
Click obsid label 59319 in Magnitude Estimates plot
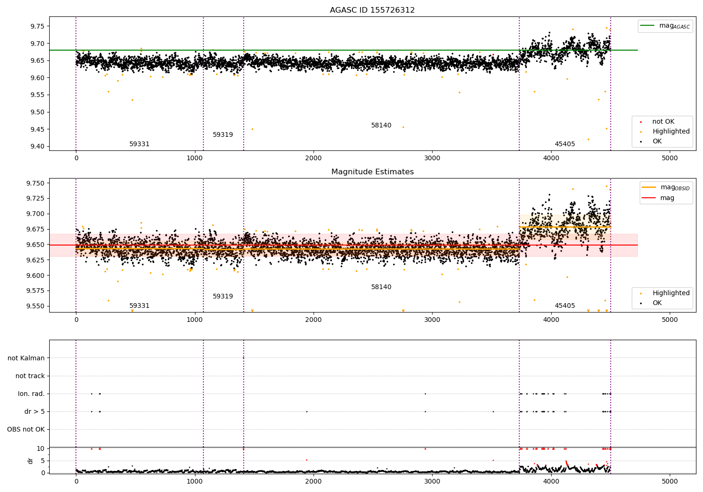tap(223, 297)
